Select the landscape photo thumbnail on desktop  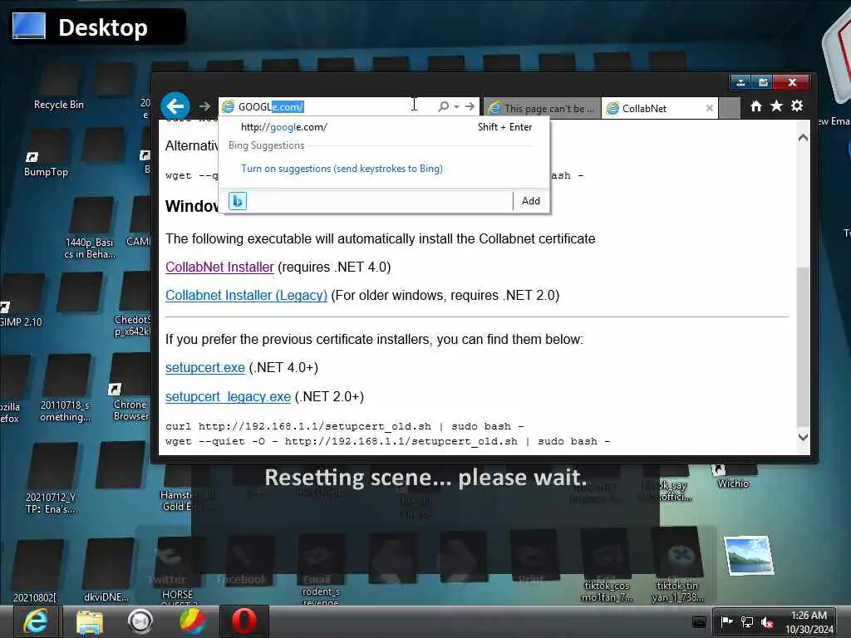click(x=749, y=555)
